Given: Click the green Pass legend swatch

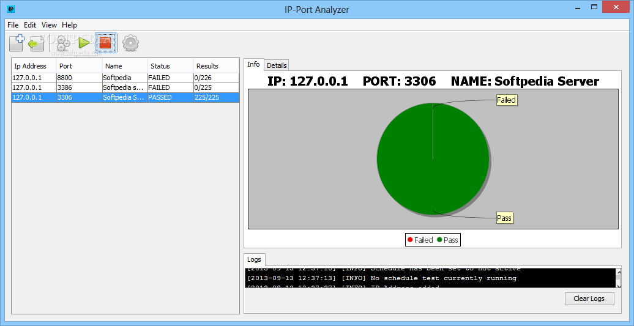Looking at the screenshot, I should [x=439, y=240].
